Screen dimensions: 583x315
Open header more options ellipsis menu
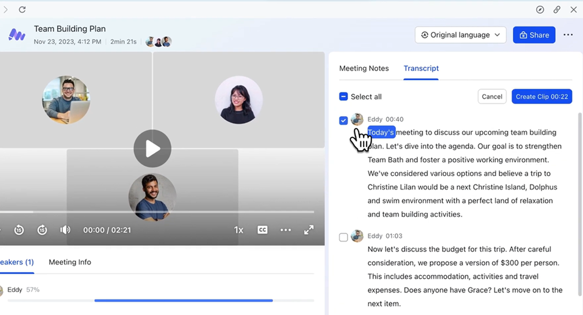568,35
